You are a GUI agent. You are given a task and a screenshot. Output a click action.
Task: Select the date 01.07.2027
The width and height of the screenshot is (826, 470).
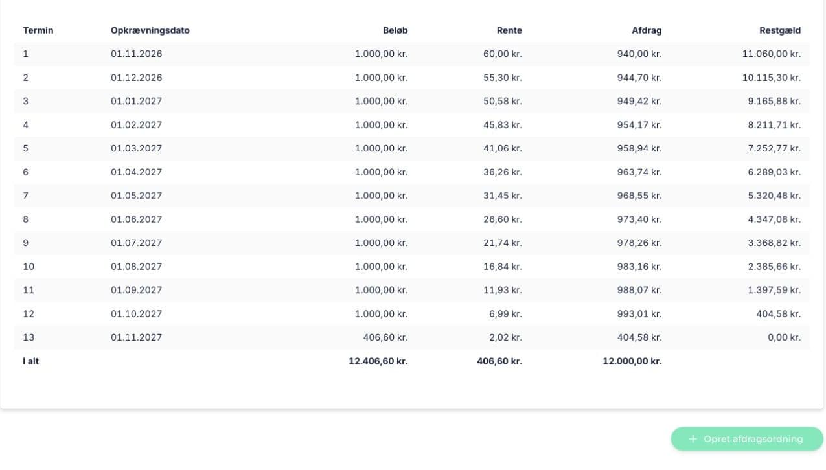tap(137, 243)
